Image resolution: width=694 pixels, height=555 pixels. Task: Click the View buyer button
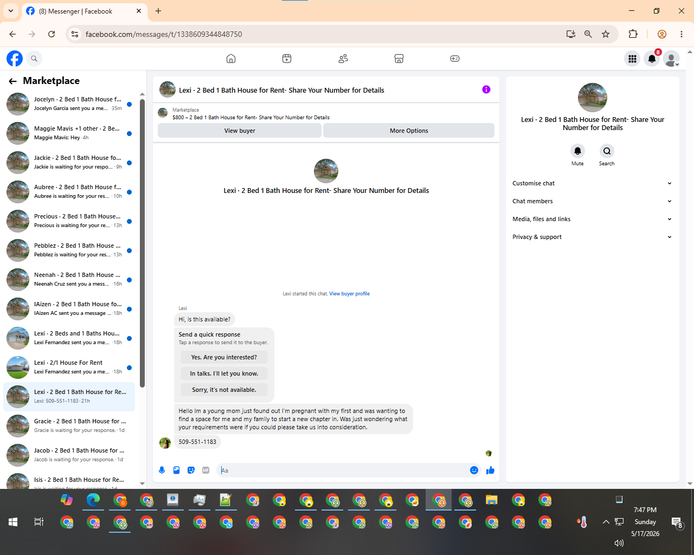[240, 131]
